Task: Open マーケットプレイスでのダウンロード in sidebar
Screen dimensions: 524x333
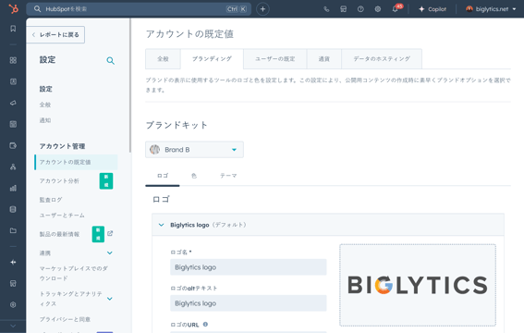Action: (74, 273)
